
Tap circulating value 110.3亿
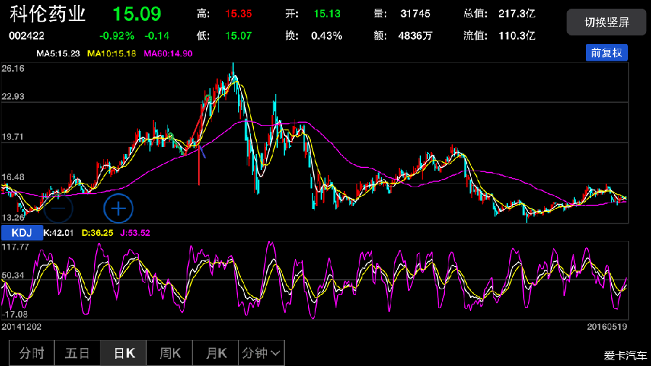517,36
